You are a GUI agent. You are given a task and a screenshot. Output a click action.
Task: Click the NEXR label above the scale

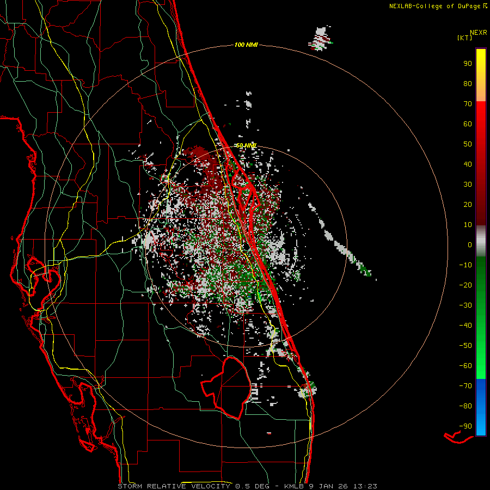[479, 33]
